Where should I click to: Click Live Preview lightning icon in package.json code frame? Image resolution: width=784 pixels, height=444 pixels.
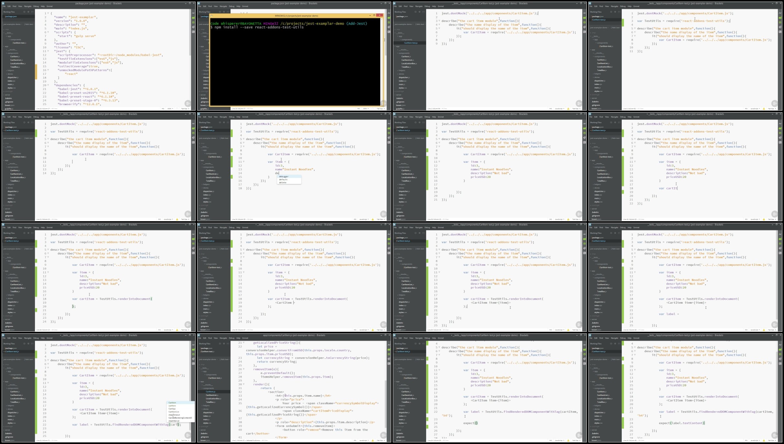pos(193,13)
